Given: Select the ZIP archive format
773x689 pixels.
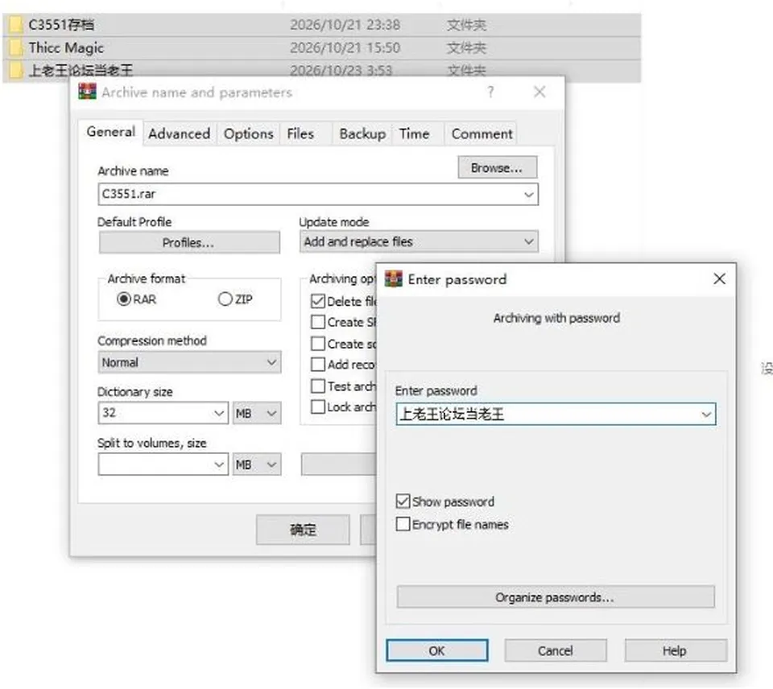Looking at the screenshot, I should point(225,299).
